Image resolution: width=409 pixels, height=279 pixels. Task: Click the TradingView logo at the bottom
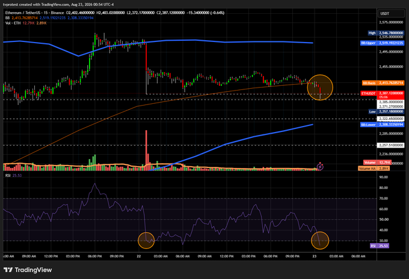point(28,270)
